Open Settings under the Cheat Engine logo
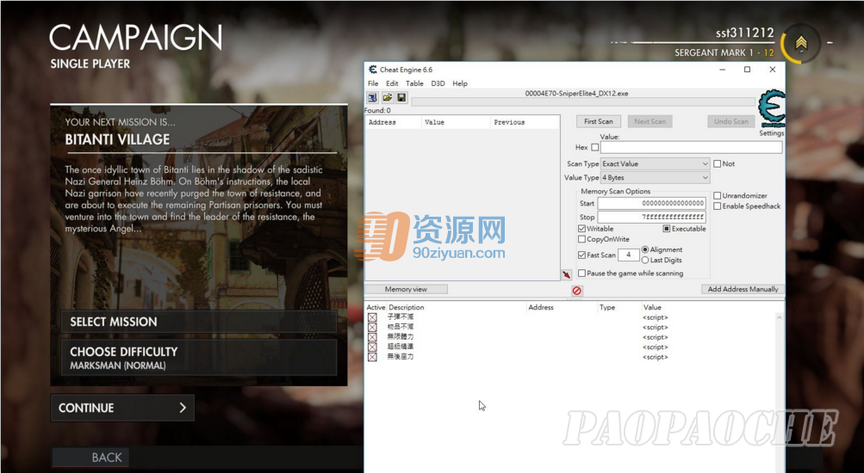 772,133
